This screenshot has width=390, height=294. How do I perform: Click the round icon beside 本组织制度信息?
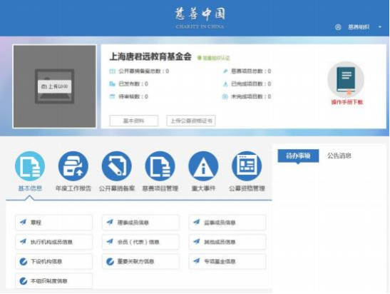23,281
